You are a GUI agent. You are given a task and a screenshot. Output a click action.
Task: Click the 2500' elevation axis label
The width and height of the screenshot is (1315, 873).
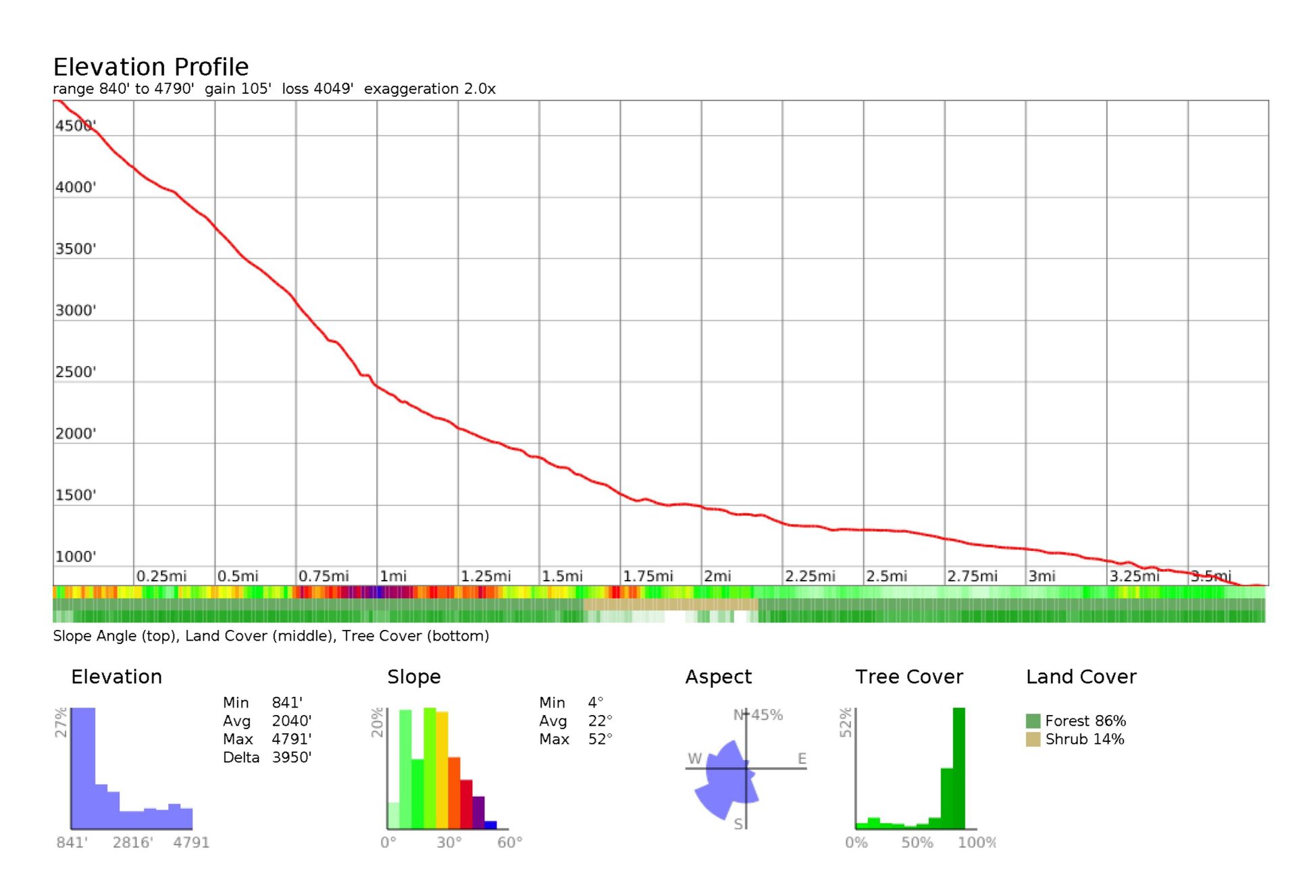click(x=76, y=372)
